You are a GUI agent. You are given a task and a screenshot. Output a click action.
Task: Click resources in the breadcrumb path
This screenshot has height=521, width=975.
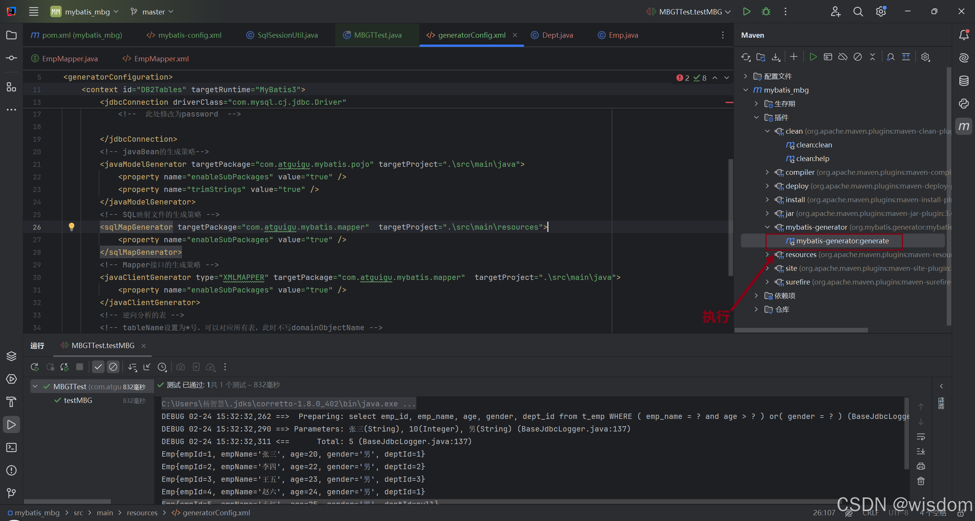(142, 513)
